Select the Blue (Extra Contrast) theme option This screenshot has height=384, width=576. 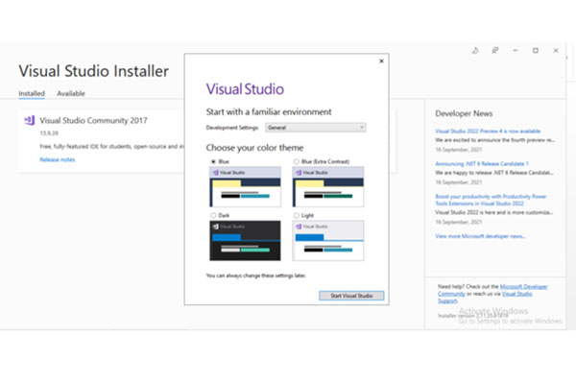(296, 162)
